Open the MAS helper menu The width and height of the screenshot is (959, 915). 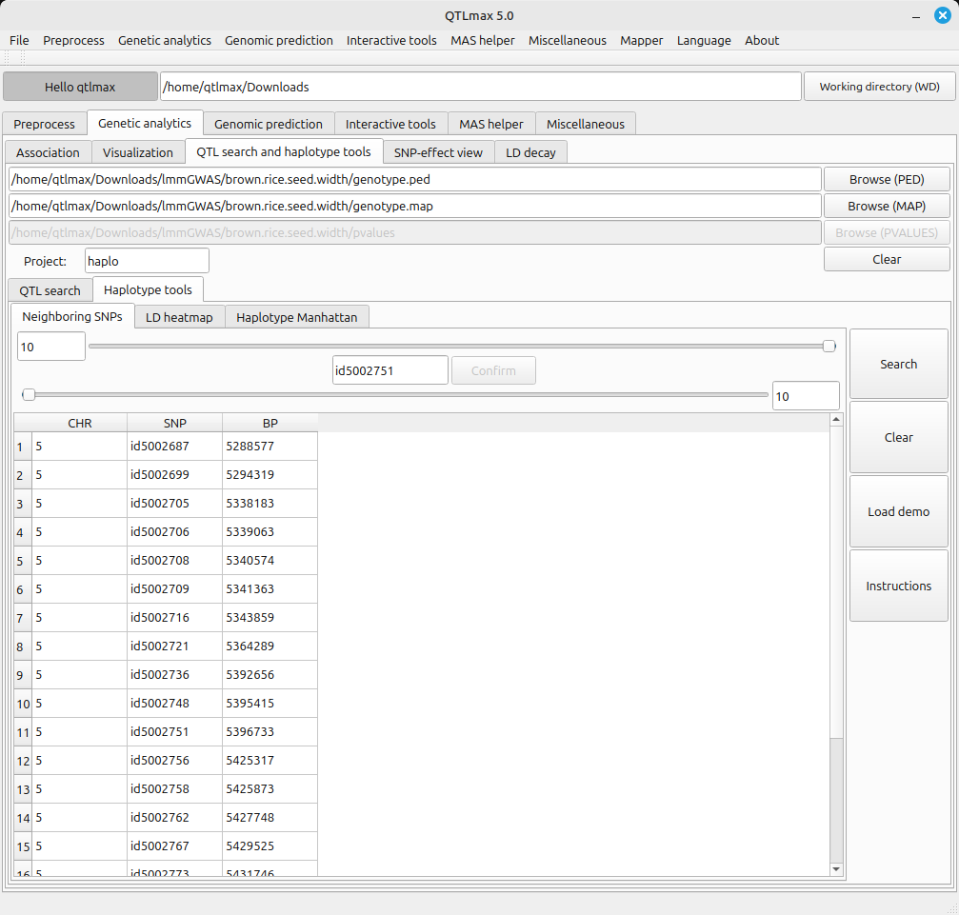point(482,40)
